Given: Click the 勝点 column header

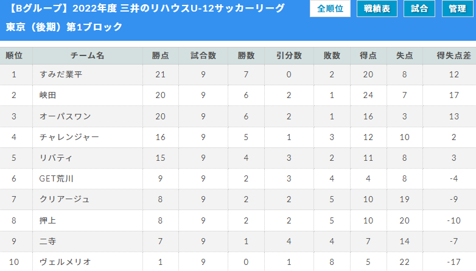Looking at the screenshot, I should (160, 55).
